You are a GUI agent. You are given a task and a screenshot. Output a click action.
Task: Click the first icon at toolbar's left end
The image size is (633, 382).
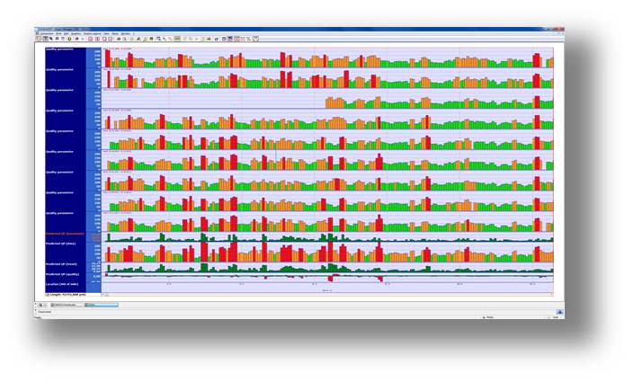click(x=39, y=39)
